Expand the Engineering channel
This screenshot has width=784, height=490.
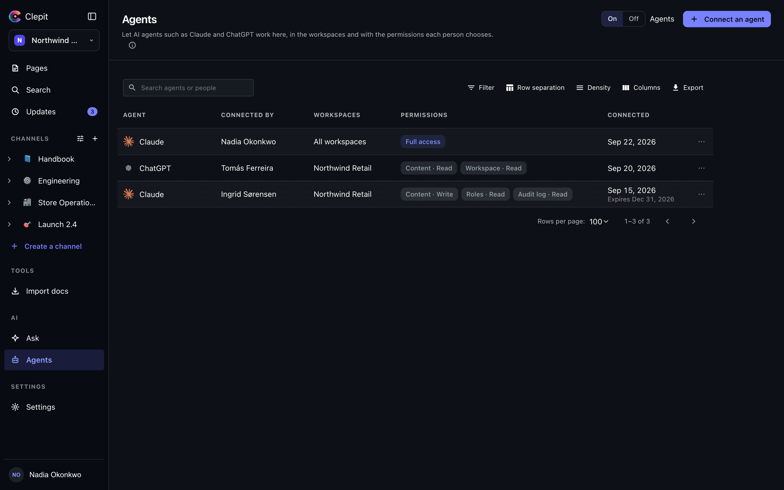[9, 180]
